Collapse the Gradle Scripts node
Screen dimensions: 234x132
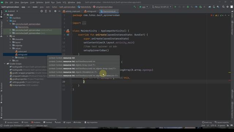[5, 64]
